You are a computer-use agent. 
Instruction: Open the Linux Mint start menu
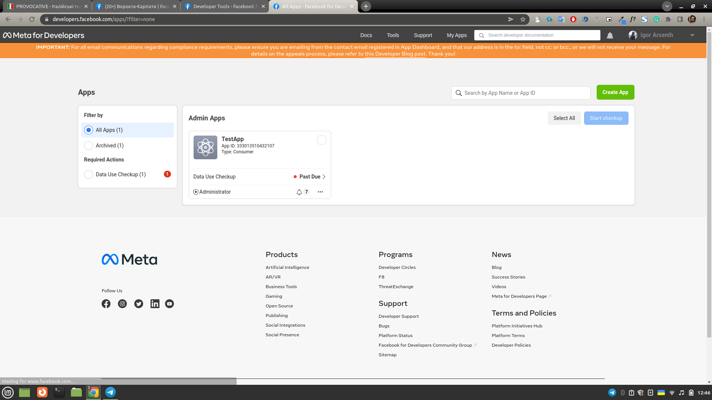(8, 392)
